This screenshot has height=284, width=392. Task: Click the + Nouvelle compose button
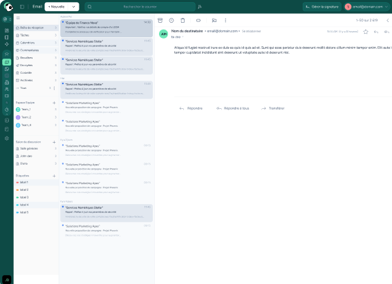pyautogui.click(x=57, y=7)
